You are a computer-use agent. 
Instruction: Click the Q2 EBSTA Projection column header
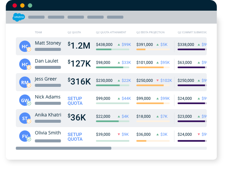pos(150,32)
